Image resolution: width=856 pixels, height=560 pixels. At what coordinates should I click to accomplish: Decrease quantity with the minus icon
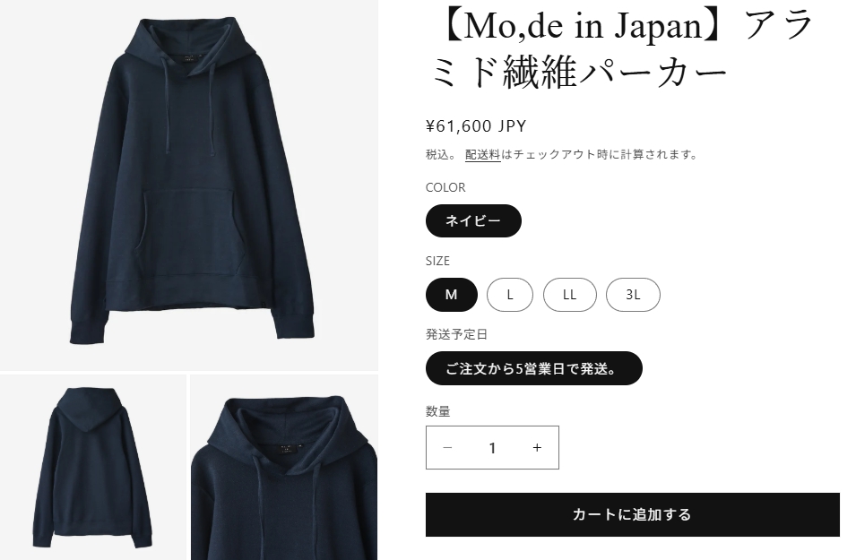coord(447,448)
